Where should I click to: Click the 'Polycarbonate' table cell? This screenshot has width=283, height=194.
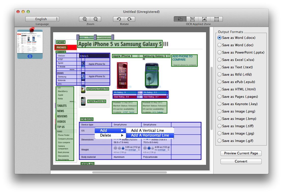pyautogui.click(x=156, y=157)
